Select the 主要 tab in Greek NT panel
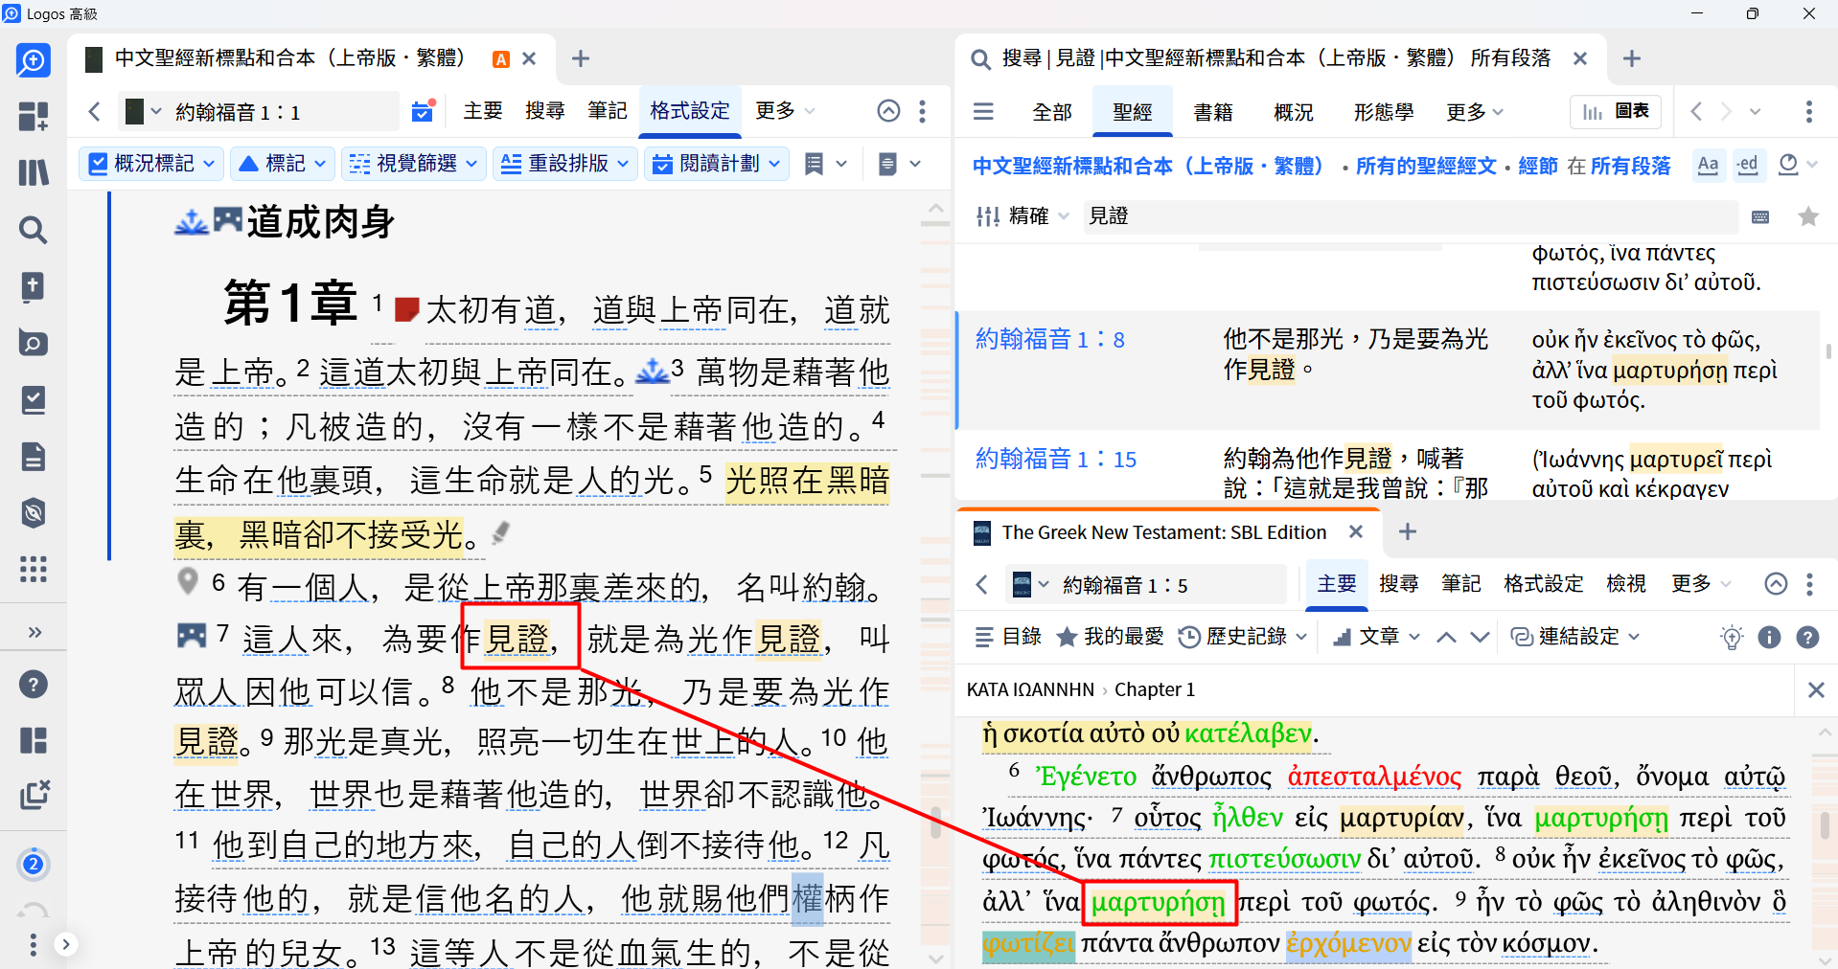 point(1337,583)
